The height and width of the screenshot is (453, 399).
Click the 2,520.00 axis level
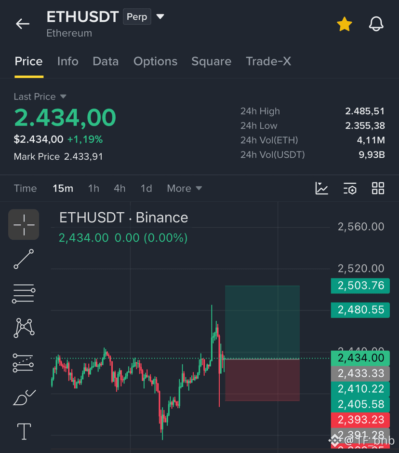tap(361, 269)
